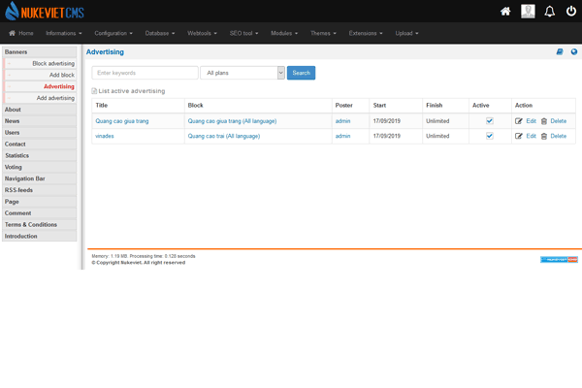This screenshot has width=582, height=388.
Task: Open the admin profile avatar
Action: 528,12
